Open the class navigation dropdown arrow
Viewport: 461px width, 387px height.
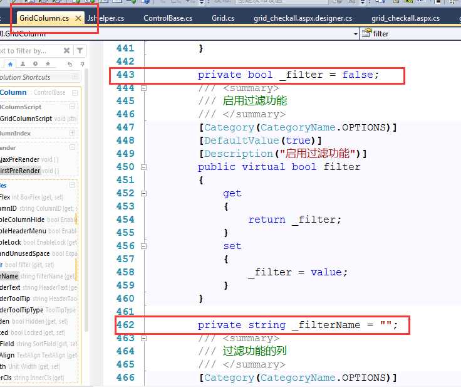pyautogui.click(x=356, y=34)
